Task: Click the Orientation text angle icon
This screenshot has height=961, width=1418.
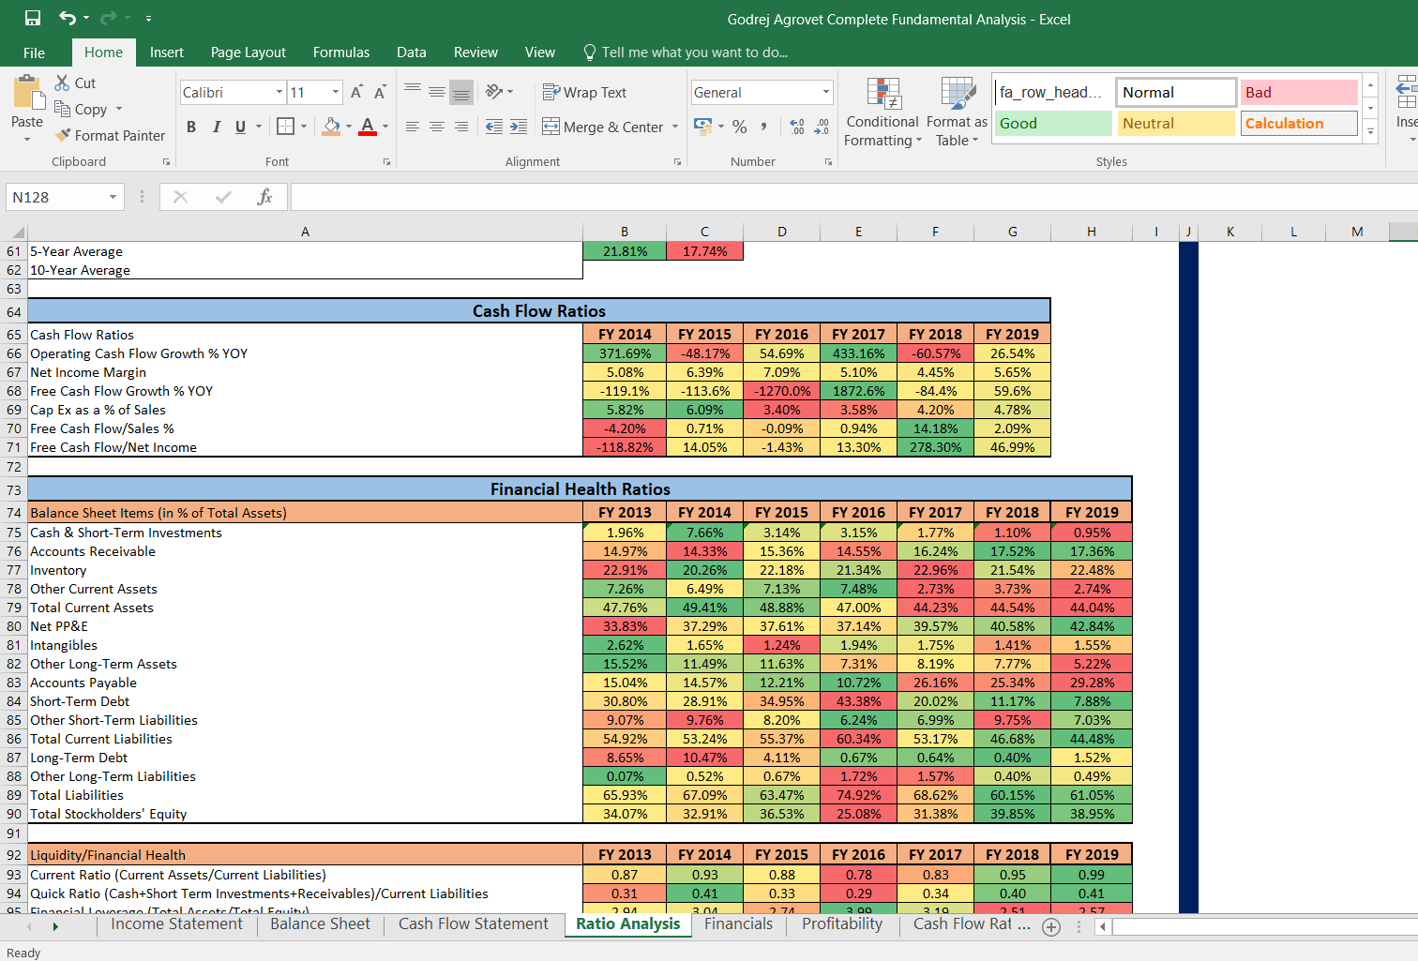Action: click(494, 91)
